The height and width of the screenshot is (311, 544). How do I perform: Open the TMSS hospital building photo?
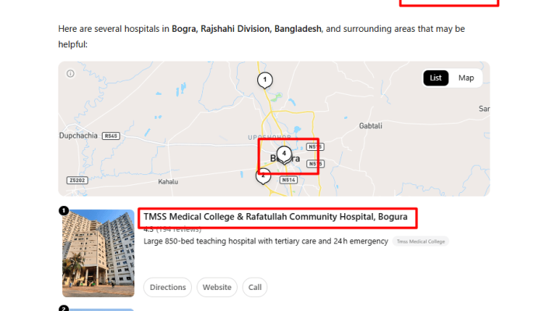(x=98, y=253)
